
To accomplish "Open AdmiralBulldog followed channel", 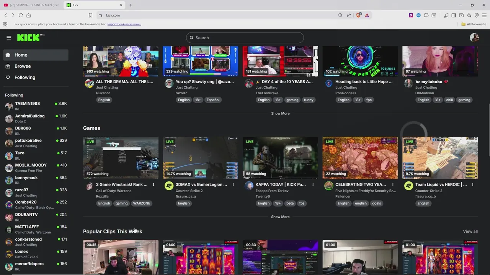I will coord(36,118).
